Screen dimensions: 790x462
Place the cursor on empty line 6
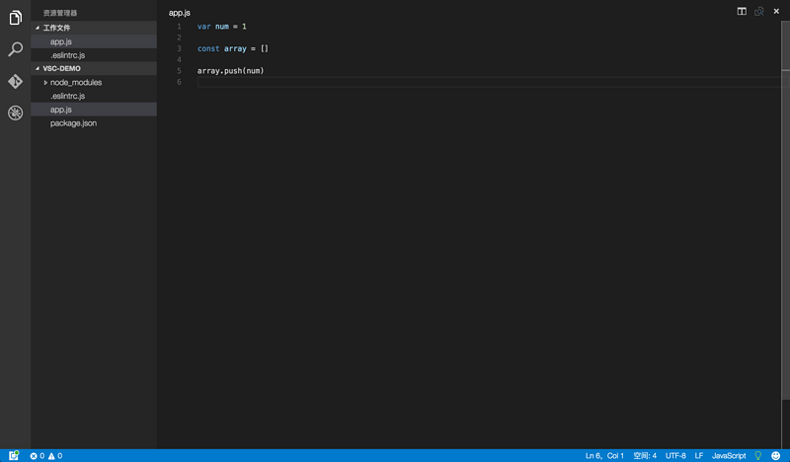(x=489, y=82)
